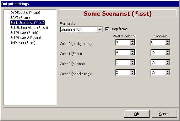Screen dimensions: 180x121
Task: Increase Color 0 background contrast value
Action: 168,41
